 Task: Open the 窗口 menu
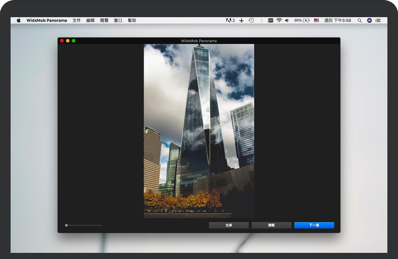point(118,20)
